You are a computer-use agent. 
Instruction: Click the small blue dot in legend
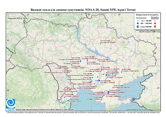[138, 21]
